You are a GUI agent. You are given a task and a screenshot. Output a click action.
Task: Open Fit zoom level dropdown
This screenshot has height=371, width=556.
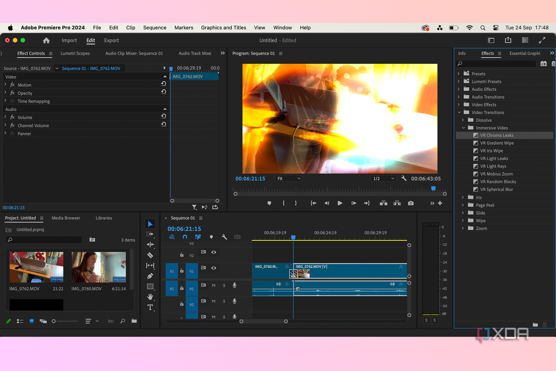point(289,178)
